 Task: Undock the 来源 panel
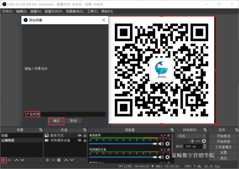click(x=85, y=130)
